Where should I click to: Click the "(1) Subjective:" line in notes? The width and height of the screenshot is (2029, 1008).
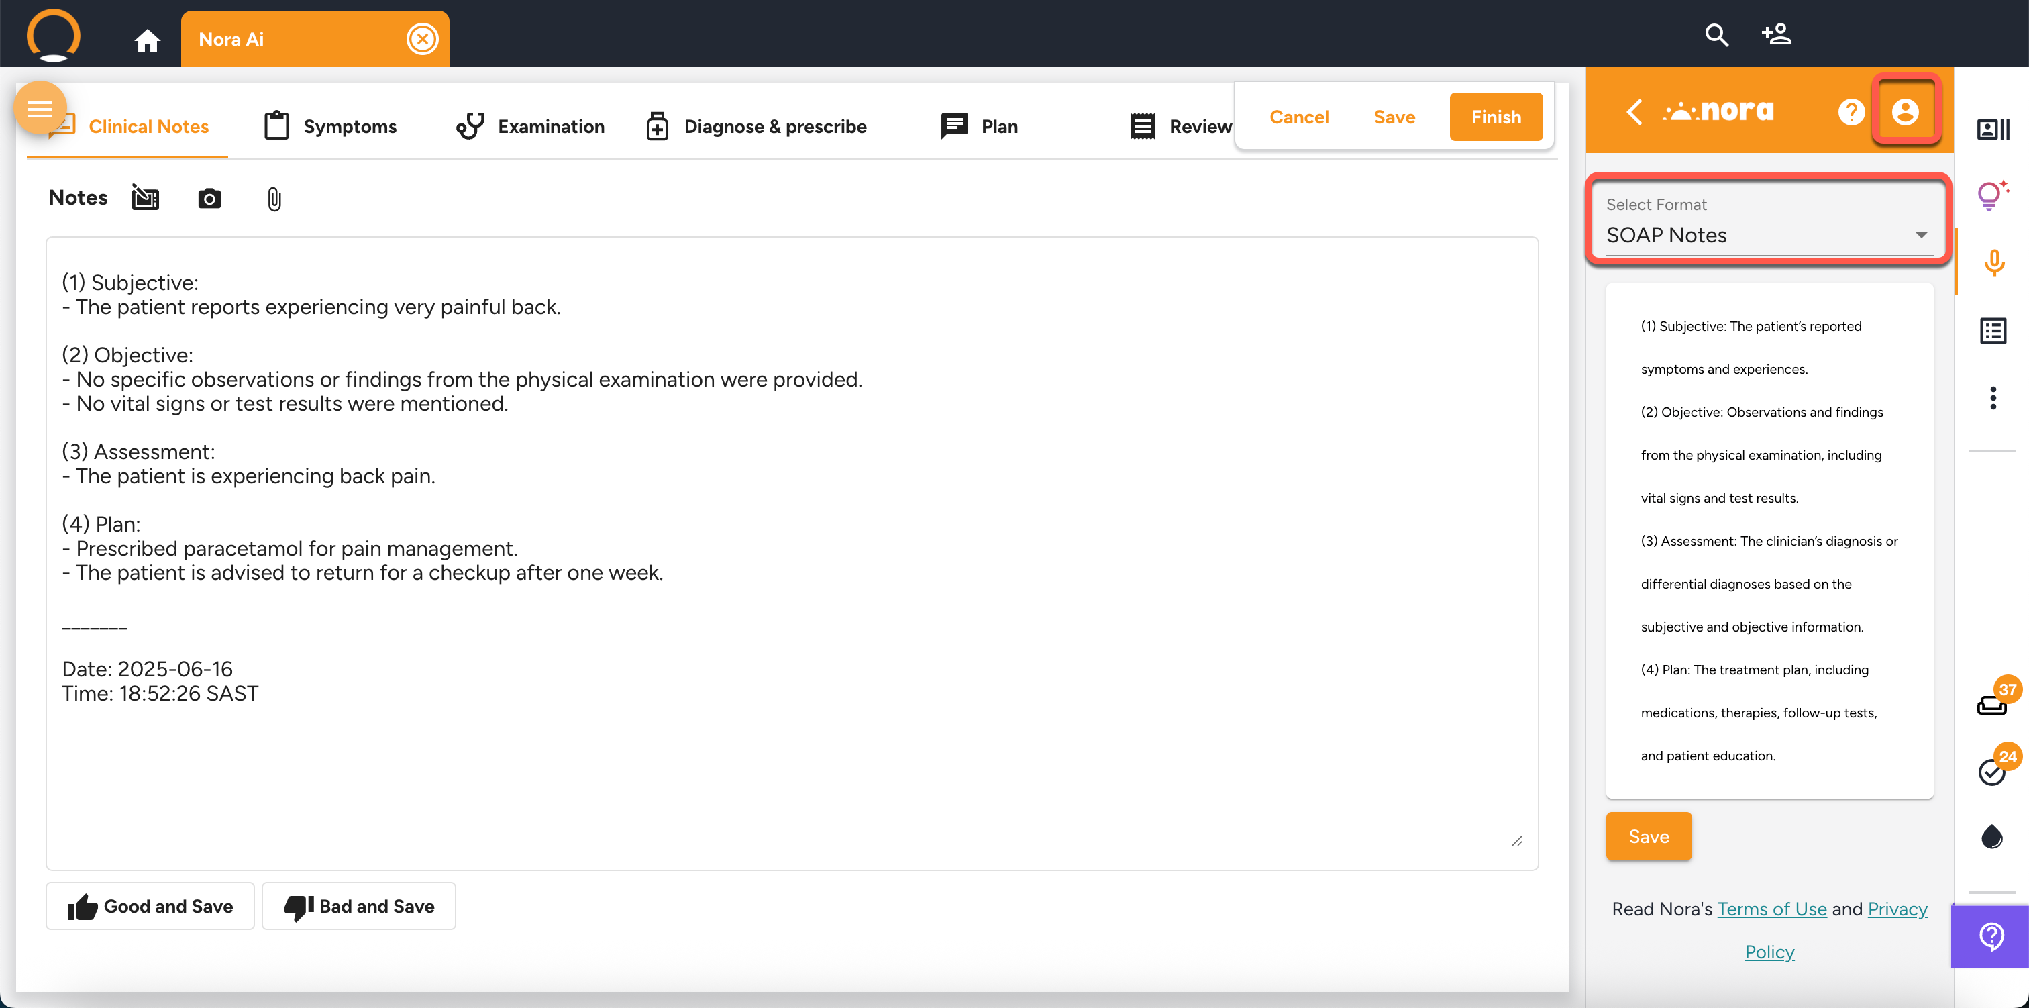pyautogui.click(x=130, y=282)
